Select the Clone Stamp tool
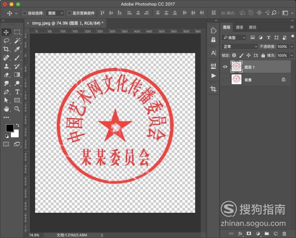Viewport: 296px width, 238px height. coord(6,66)
